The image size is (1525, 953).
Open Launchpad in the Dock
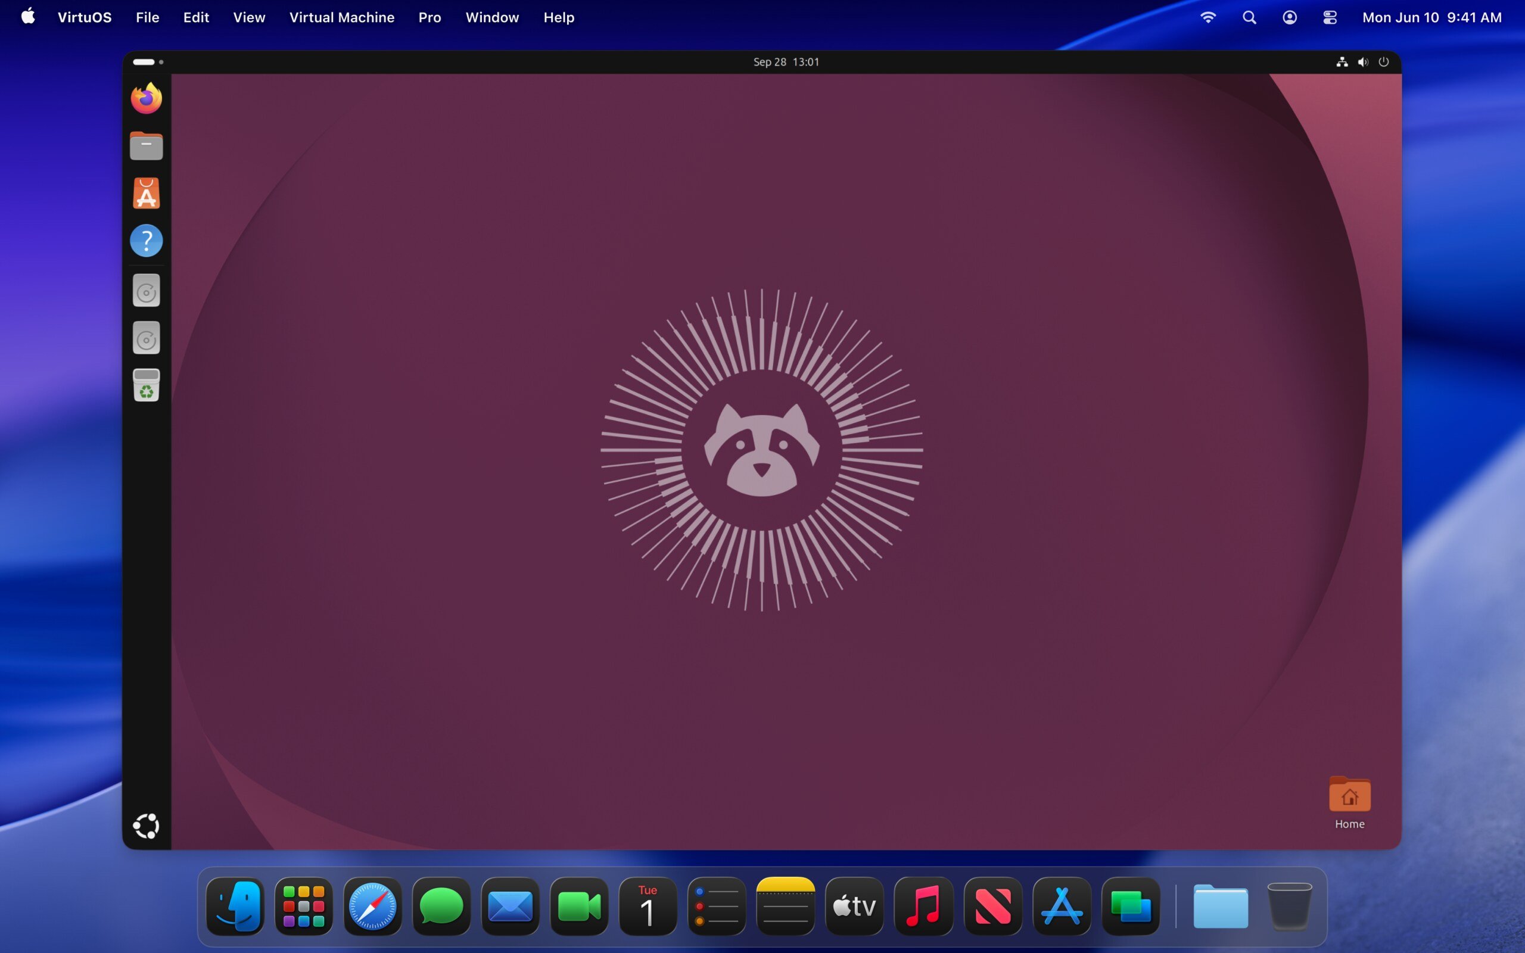pos(304,907)
